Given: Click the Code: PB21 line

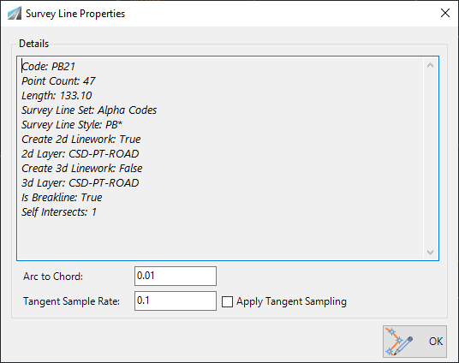Looking at the screenshot, I should 48,67.
